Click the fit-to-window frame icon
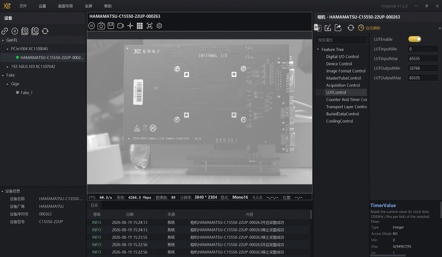This screenshot has height=257, width=442. (x=150, y=26)
